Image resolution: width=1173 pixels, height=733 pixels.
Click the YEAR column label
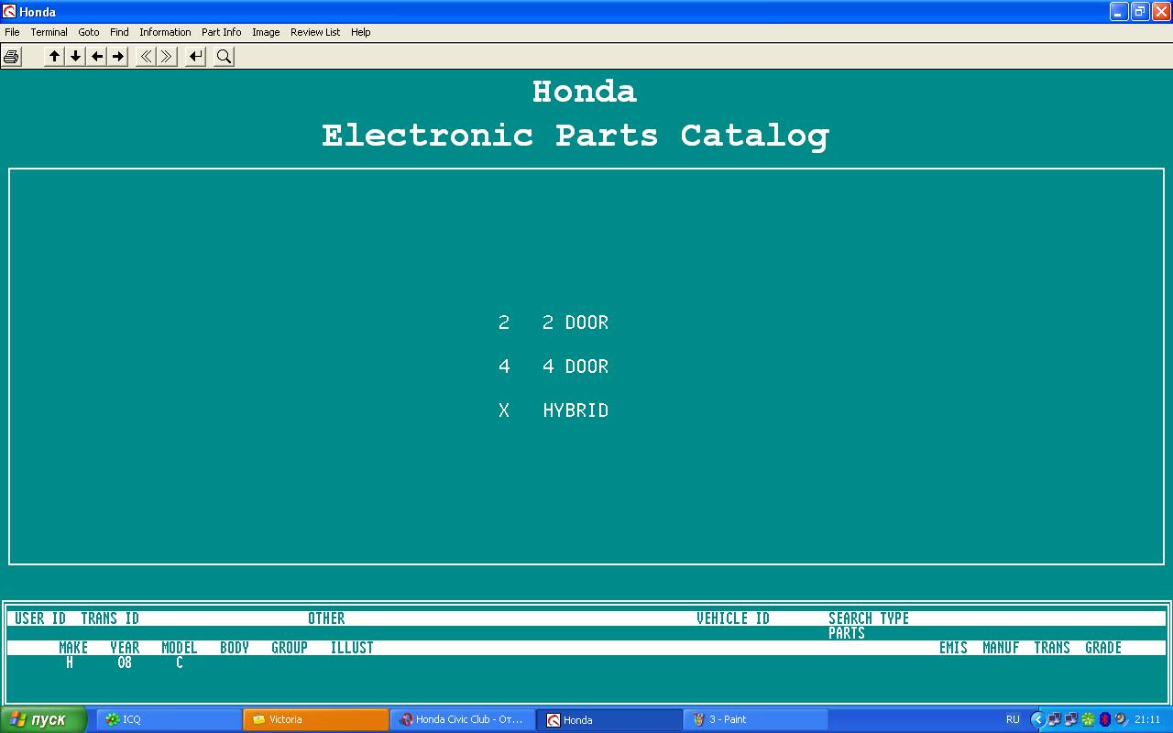(x=125, y=648)
